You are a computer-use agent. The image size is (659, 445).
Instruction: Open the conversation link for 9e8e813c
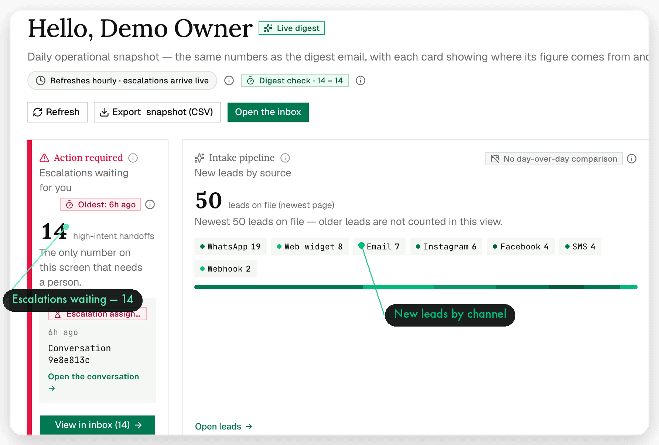click(x=93, y=382)
